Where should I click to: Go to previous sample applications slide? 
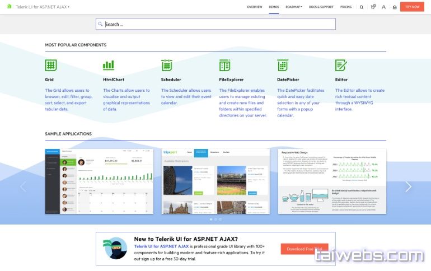[x=23, y=186]
